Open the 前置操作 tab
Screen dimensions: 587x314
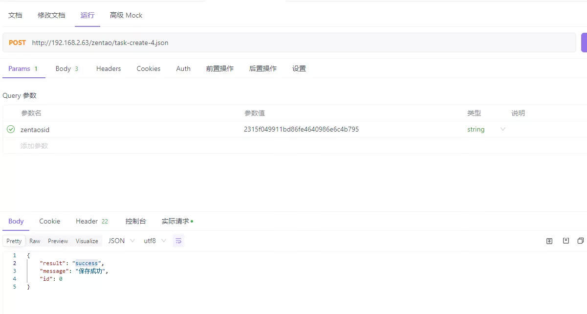click(220, 68)
